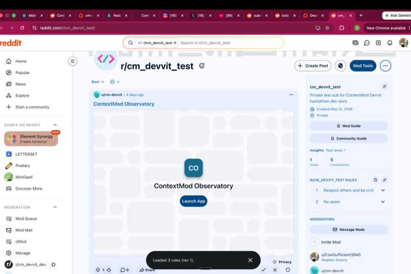The height and width of the screenshot is (274, 411).
Task: Click the reddit logo
Action: point(11,43)
